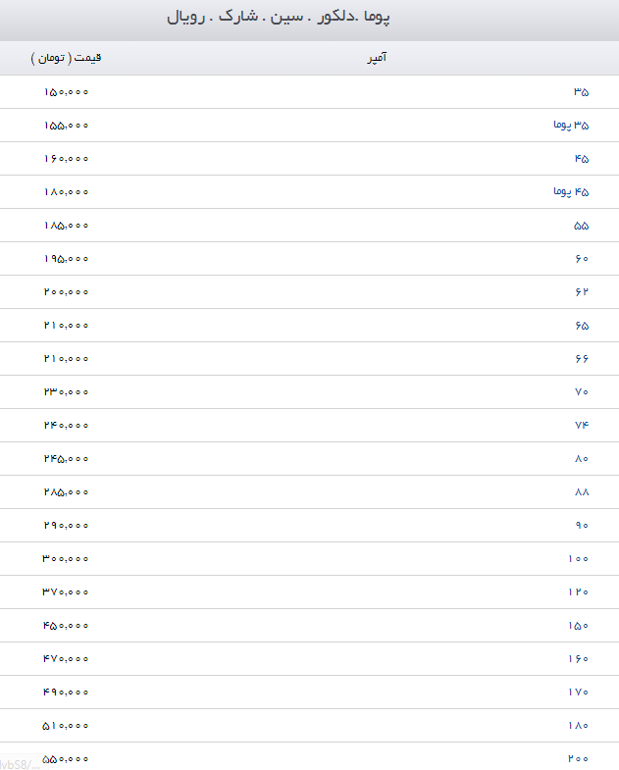Open the ۵۵ amper row link
The image size is (619, 770).
581,226
